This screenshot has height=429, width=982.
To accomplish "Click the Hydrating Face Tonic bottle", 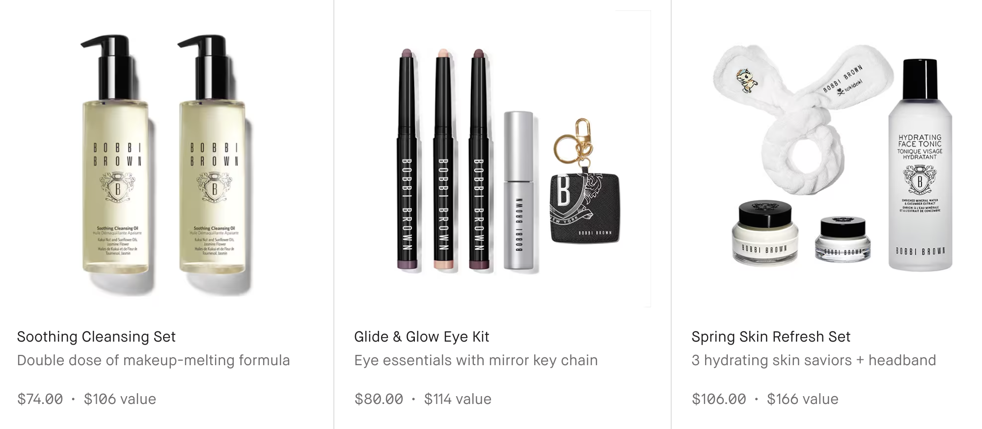I will click(920, 164).
